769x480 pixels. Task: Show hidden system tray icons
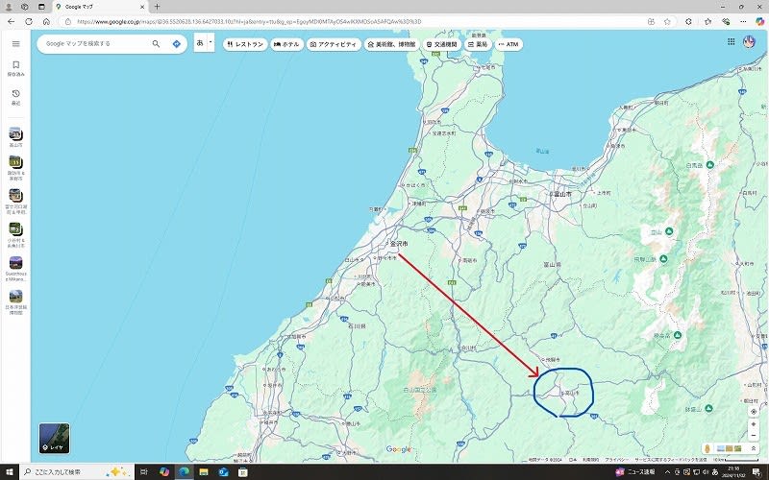click(667, 472)
